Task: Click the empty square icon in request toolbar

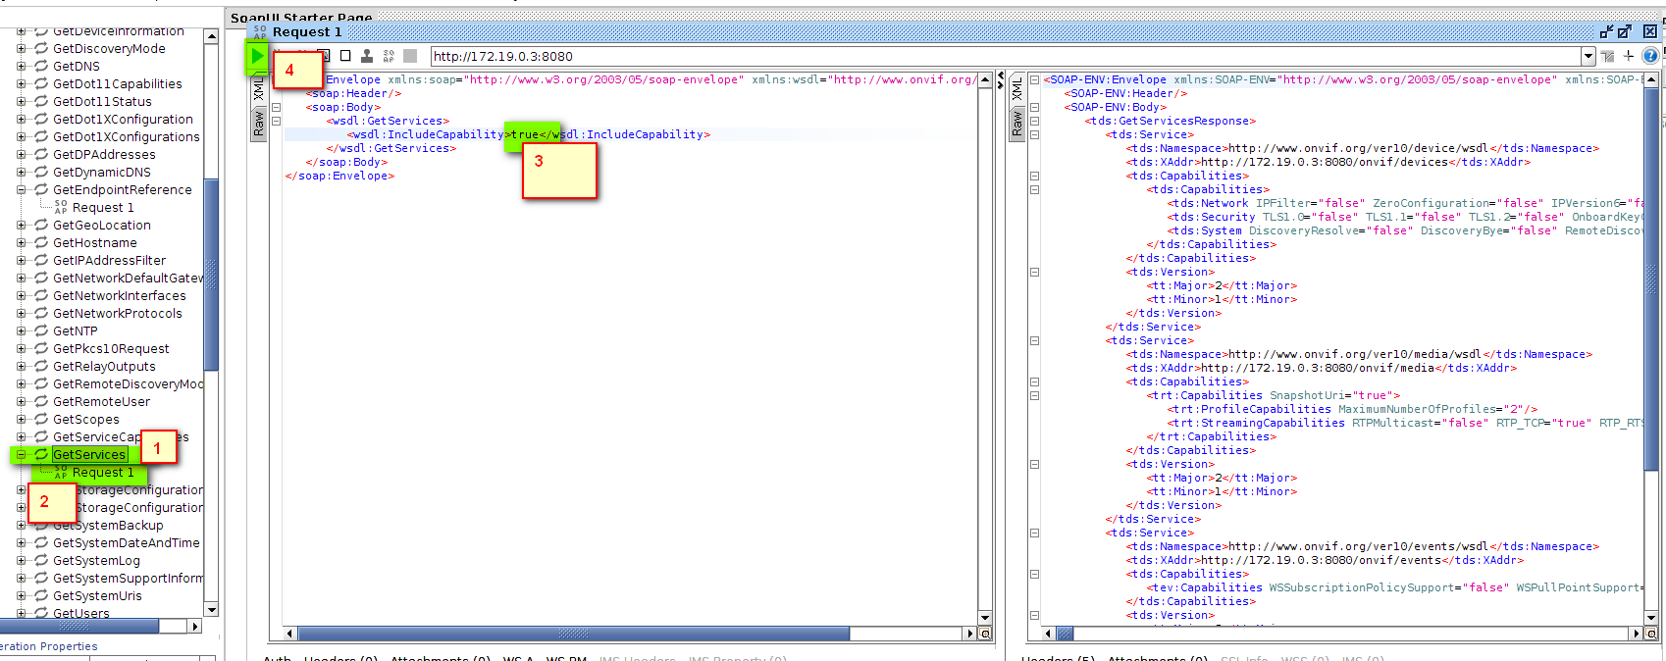Action: click(345, 56)
